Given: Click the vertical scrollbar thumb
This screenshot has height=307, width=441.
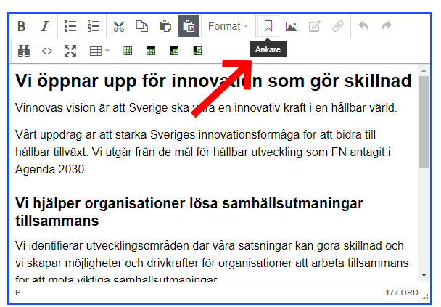Looking at the screenshot, I should point(424,122).
